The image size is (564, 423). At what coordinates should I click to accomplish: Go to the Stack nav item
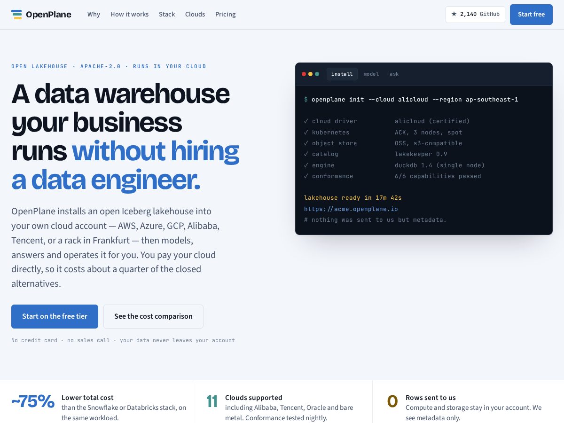click(x=167, y=15)
